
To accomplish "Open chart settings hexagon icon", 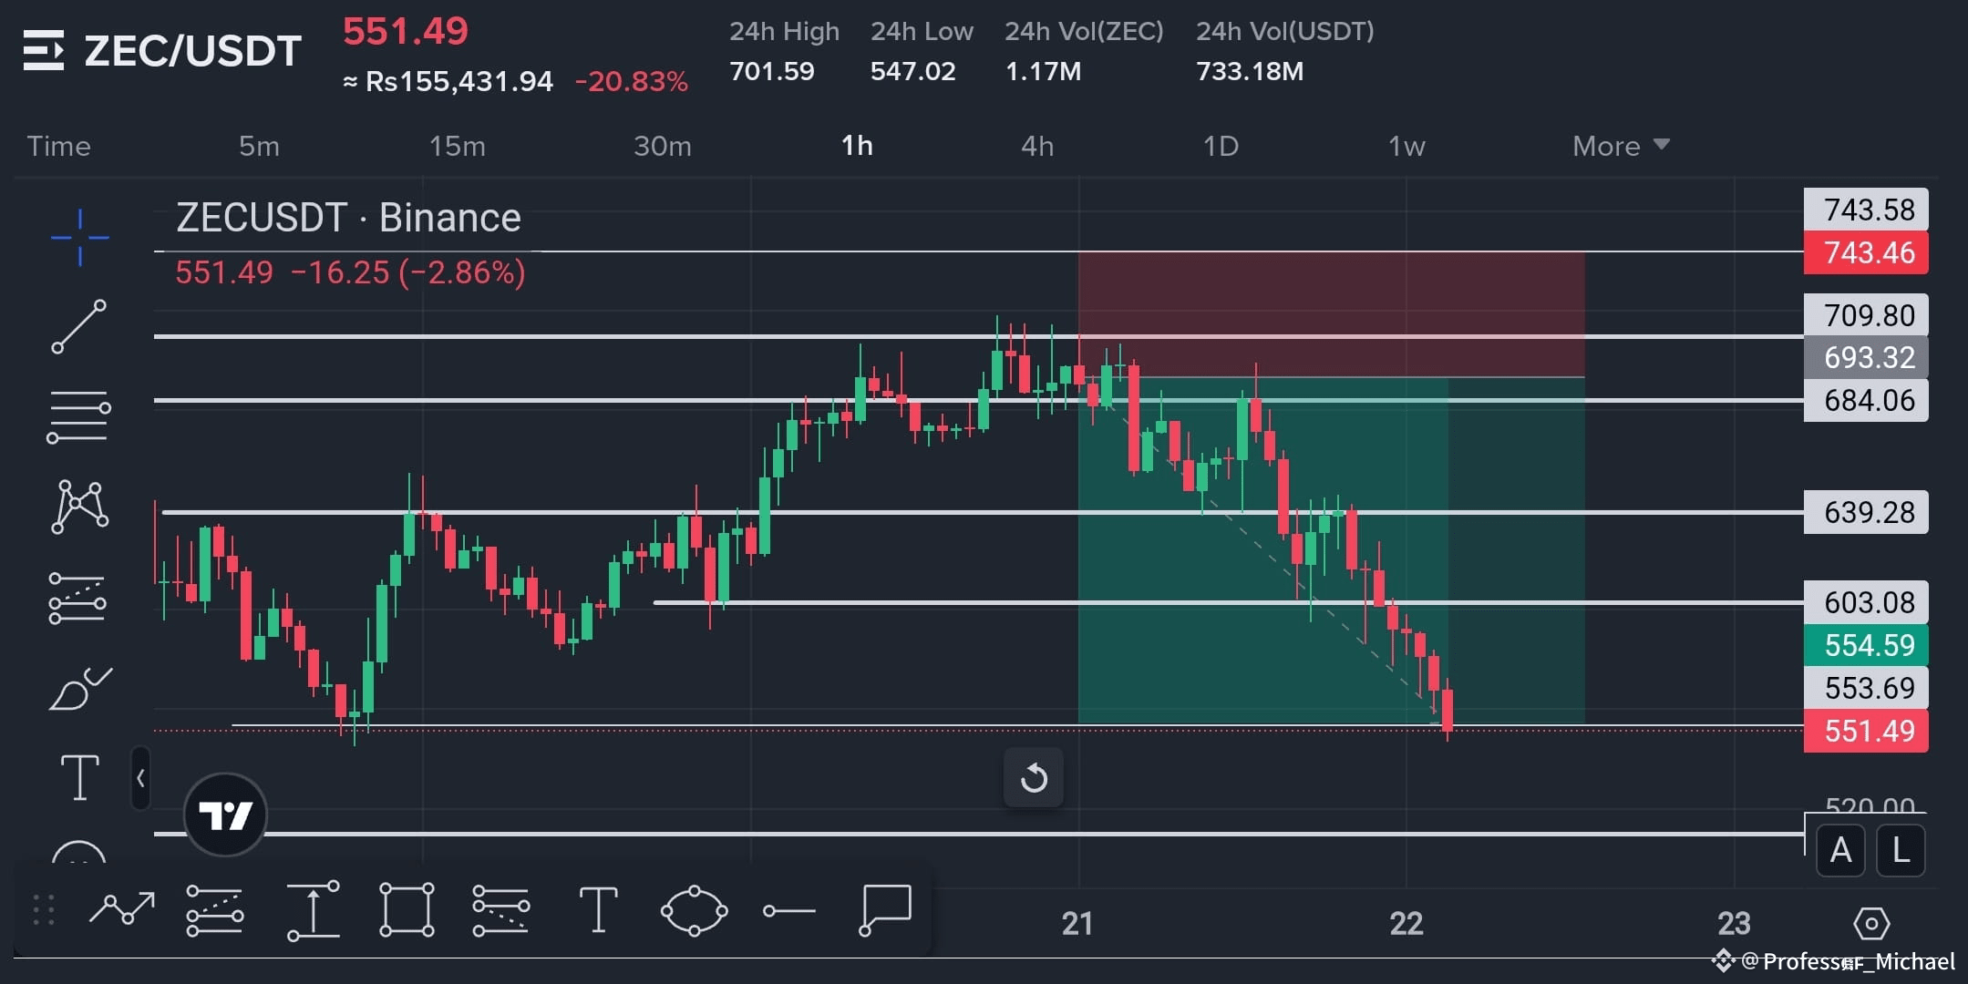I will tap(1871, 924).
